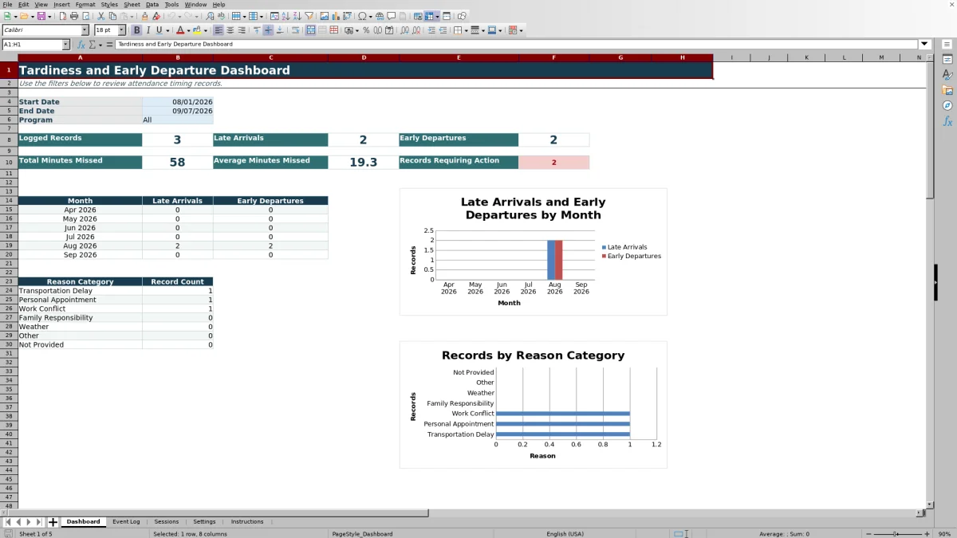
Task: Open the Data menu
Action: click(x=152, y=5)
